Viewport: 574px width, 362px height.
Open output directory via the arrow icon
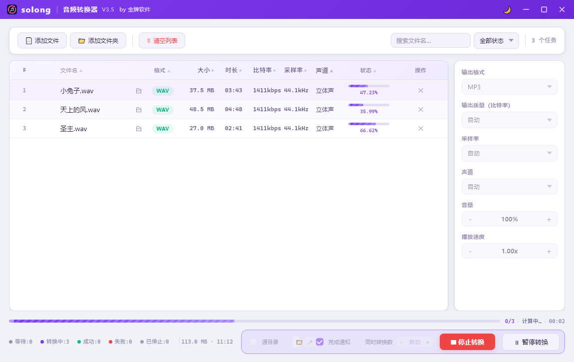(x=309, y=342)
